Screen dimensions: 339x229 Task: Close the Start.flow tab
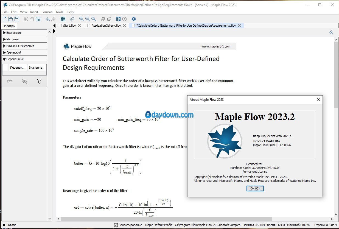[x=79, y=26]
